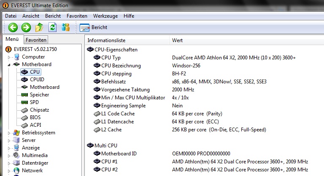Select the SPD memory module icon

click(x=24, y=102)
